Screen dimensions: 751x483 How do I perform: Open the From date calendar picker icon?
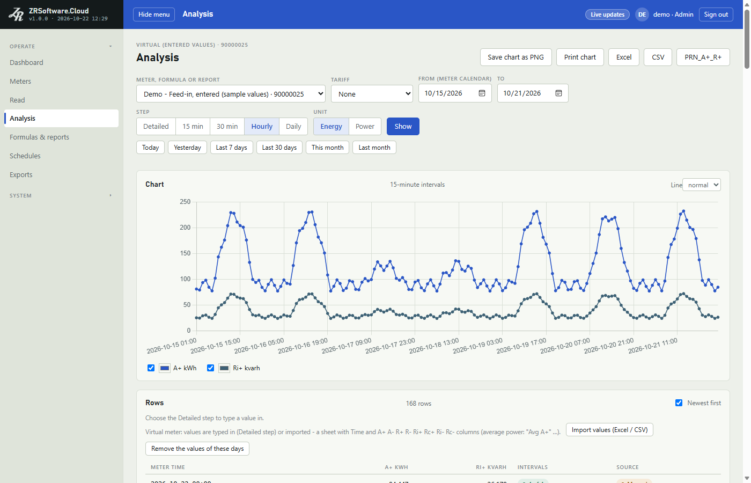point(482,93)
